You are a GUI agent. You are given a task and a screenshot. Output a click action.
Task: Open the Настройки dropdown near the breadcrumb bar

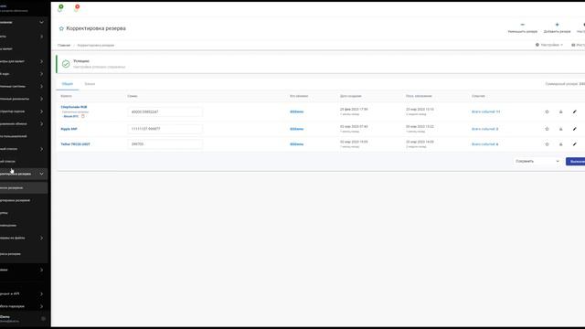click(549, 45)
